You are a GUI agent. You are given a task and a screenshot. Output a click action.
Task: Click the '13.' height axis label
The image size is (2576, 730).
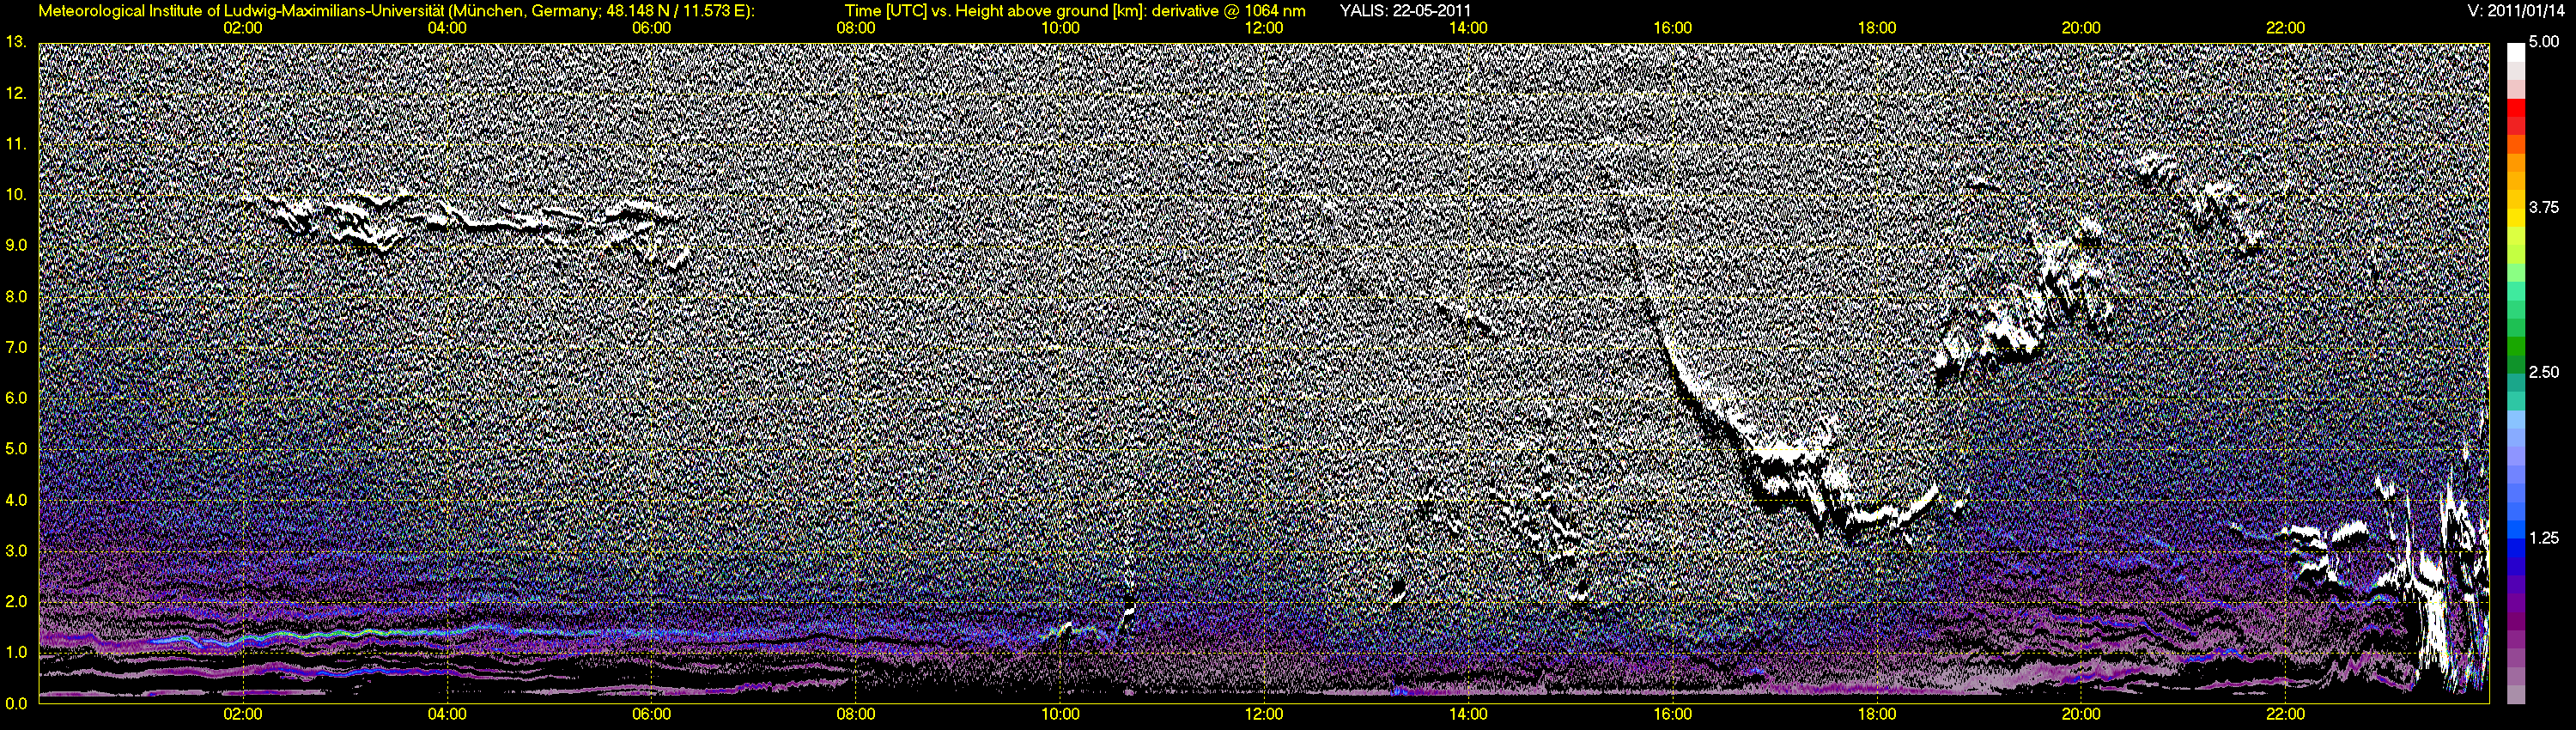click(16, 42)
